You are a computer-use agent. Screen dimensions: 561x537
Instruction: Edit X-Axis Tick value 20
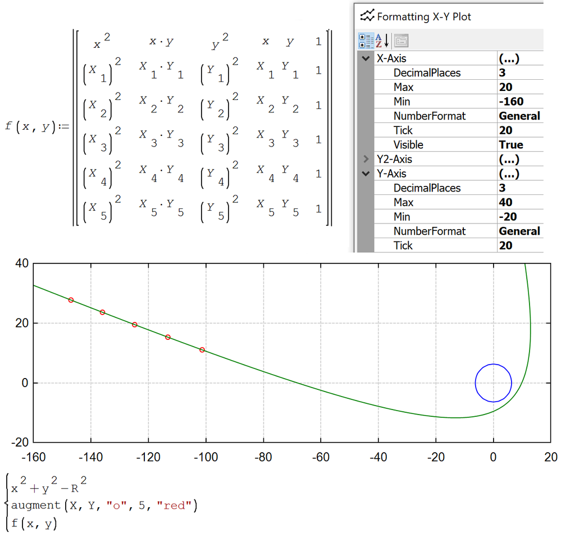[x=520, y=130]
